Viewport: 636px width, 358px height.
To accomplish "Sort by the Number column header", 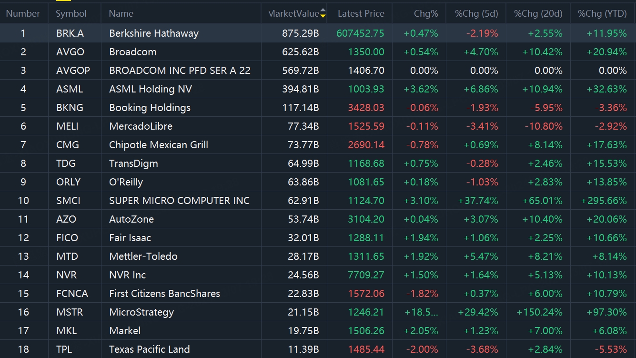I will pyautogui.click(x=23, y=13).
